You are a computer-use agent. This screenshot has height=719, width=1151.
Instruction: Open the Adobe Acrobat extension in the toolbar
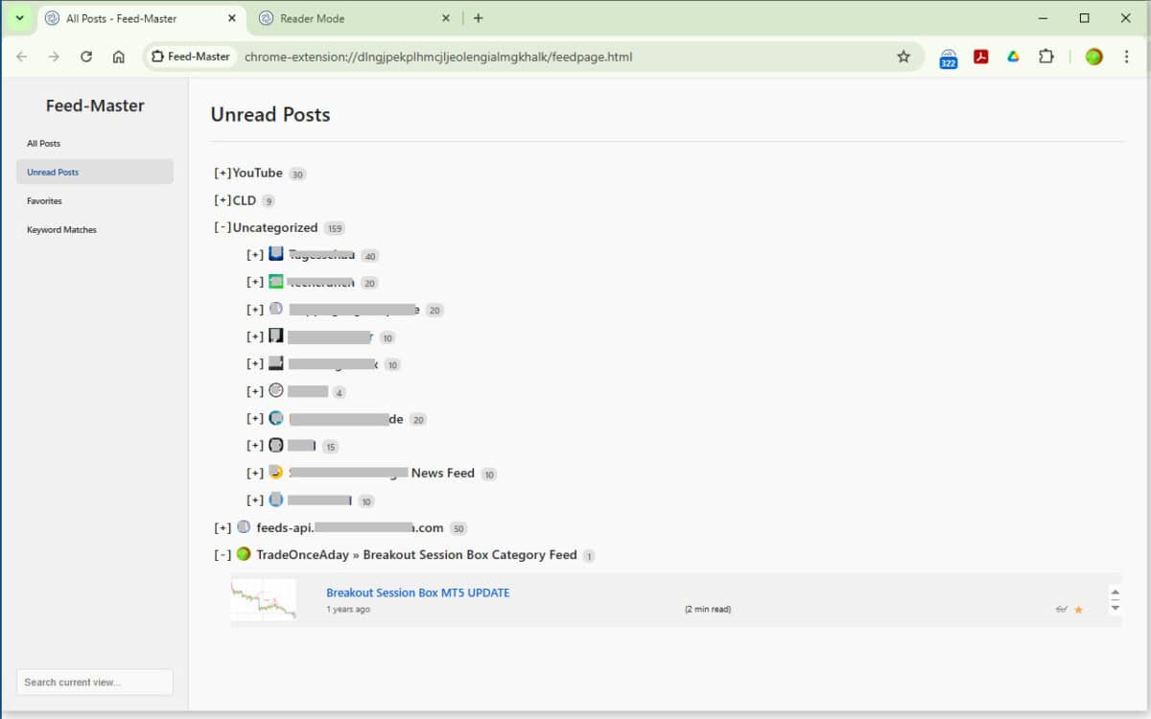pyautogui.click(x=981, y=57)
